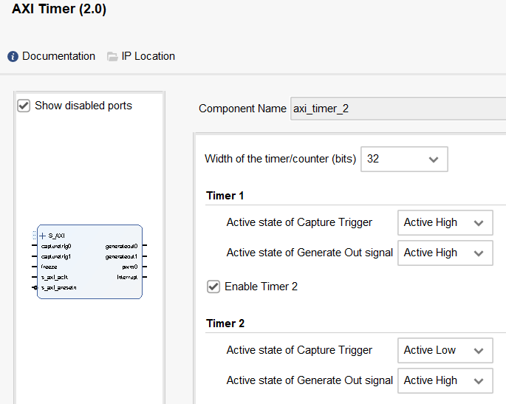Click the IP Location folder icon
Image resolution: width=506 pixels, height=404 pixels.
[112, 56]
